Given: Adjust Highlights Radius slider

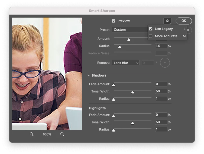Looking at the screenshot, I should click(x=114, y=130).
